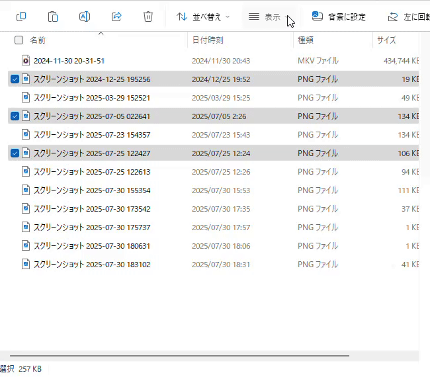Select file name スクリーンショット 2025-07-30 155354
The height and width of the screenshot is (377, 430).
(92, 190)
